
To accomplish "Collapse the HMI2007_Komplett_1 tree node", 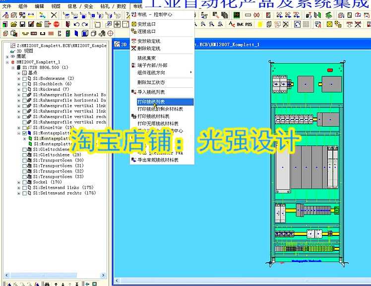I will tap(7, 62).
